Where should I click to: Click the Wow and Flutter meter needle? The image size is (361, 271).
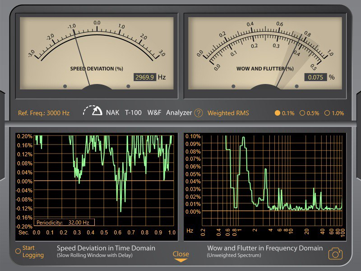tap(288, 61)
